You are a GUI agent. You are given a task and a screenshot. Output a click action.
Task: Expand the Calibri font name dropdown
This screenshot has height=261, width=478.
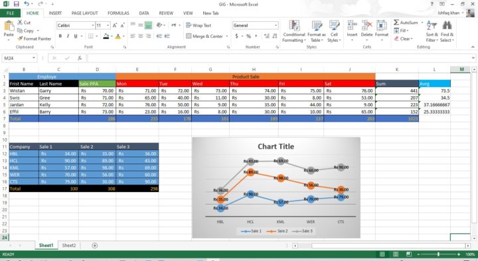[93, 25]
